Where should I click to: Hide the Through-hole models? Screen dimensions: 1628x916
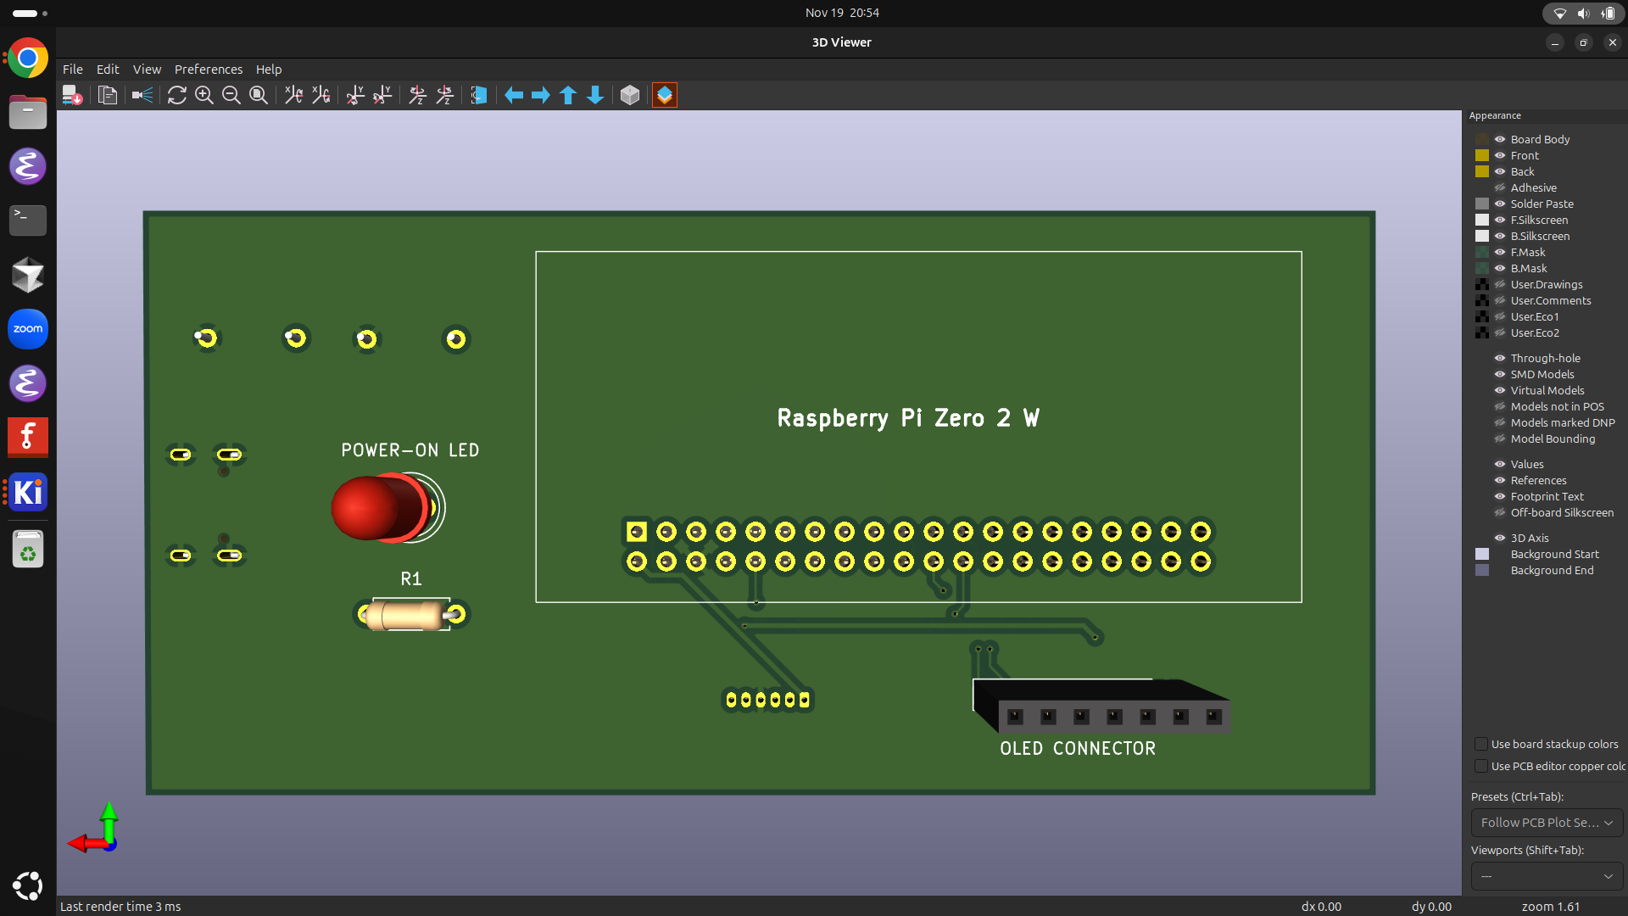point(1499,358)
